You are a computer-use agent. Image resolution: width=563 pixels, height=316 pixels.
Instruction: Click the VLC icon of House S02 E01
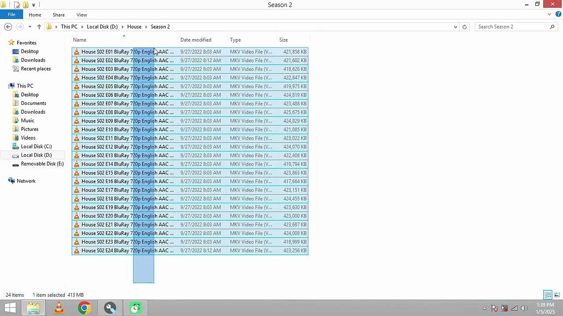pos(77,52)
